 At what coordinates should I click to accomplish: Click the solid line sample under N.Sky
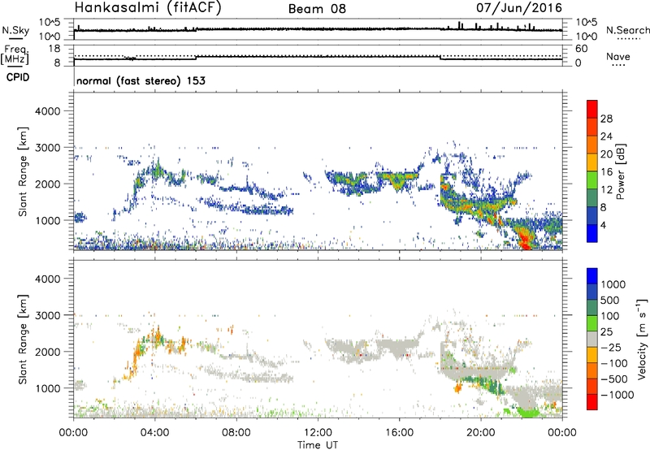pos(15,38)
